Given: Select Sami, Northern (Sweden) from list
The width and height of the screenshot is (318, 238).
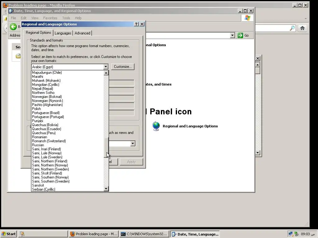Looking at the screenshot, I should point(67,169).
